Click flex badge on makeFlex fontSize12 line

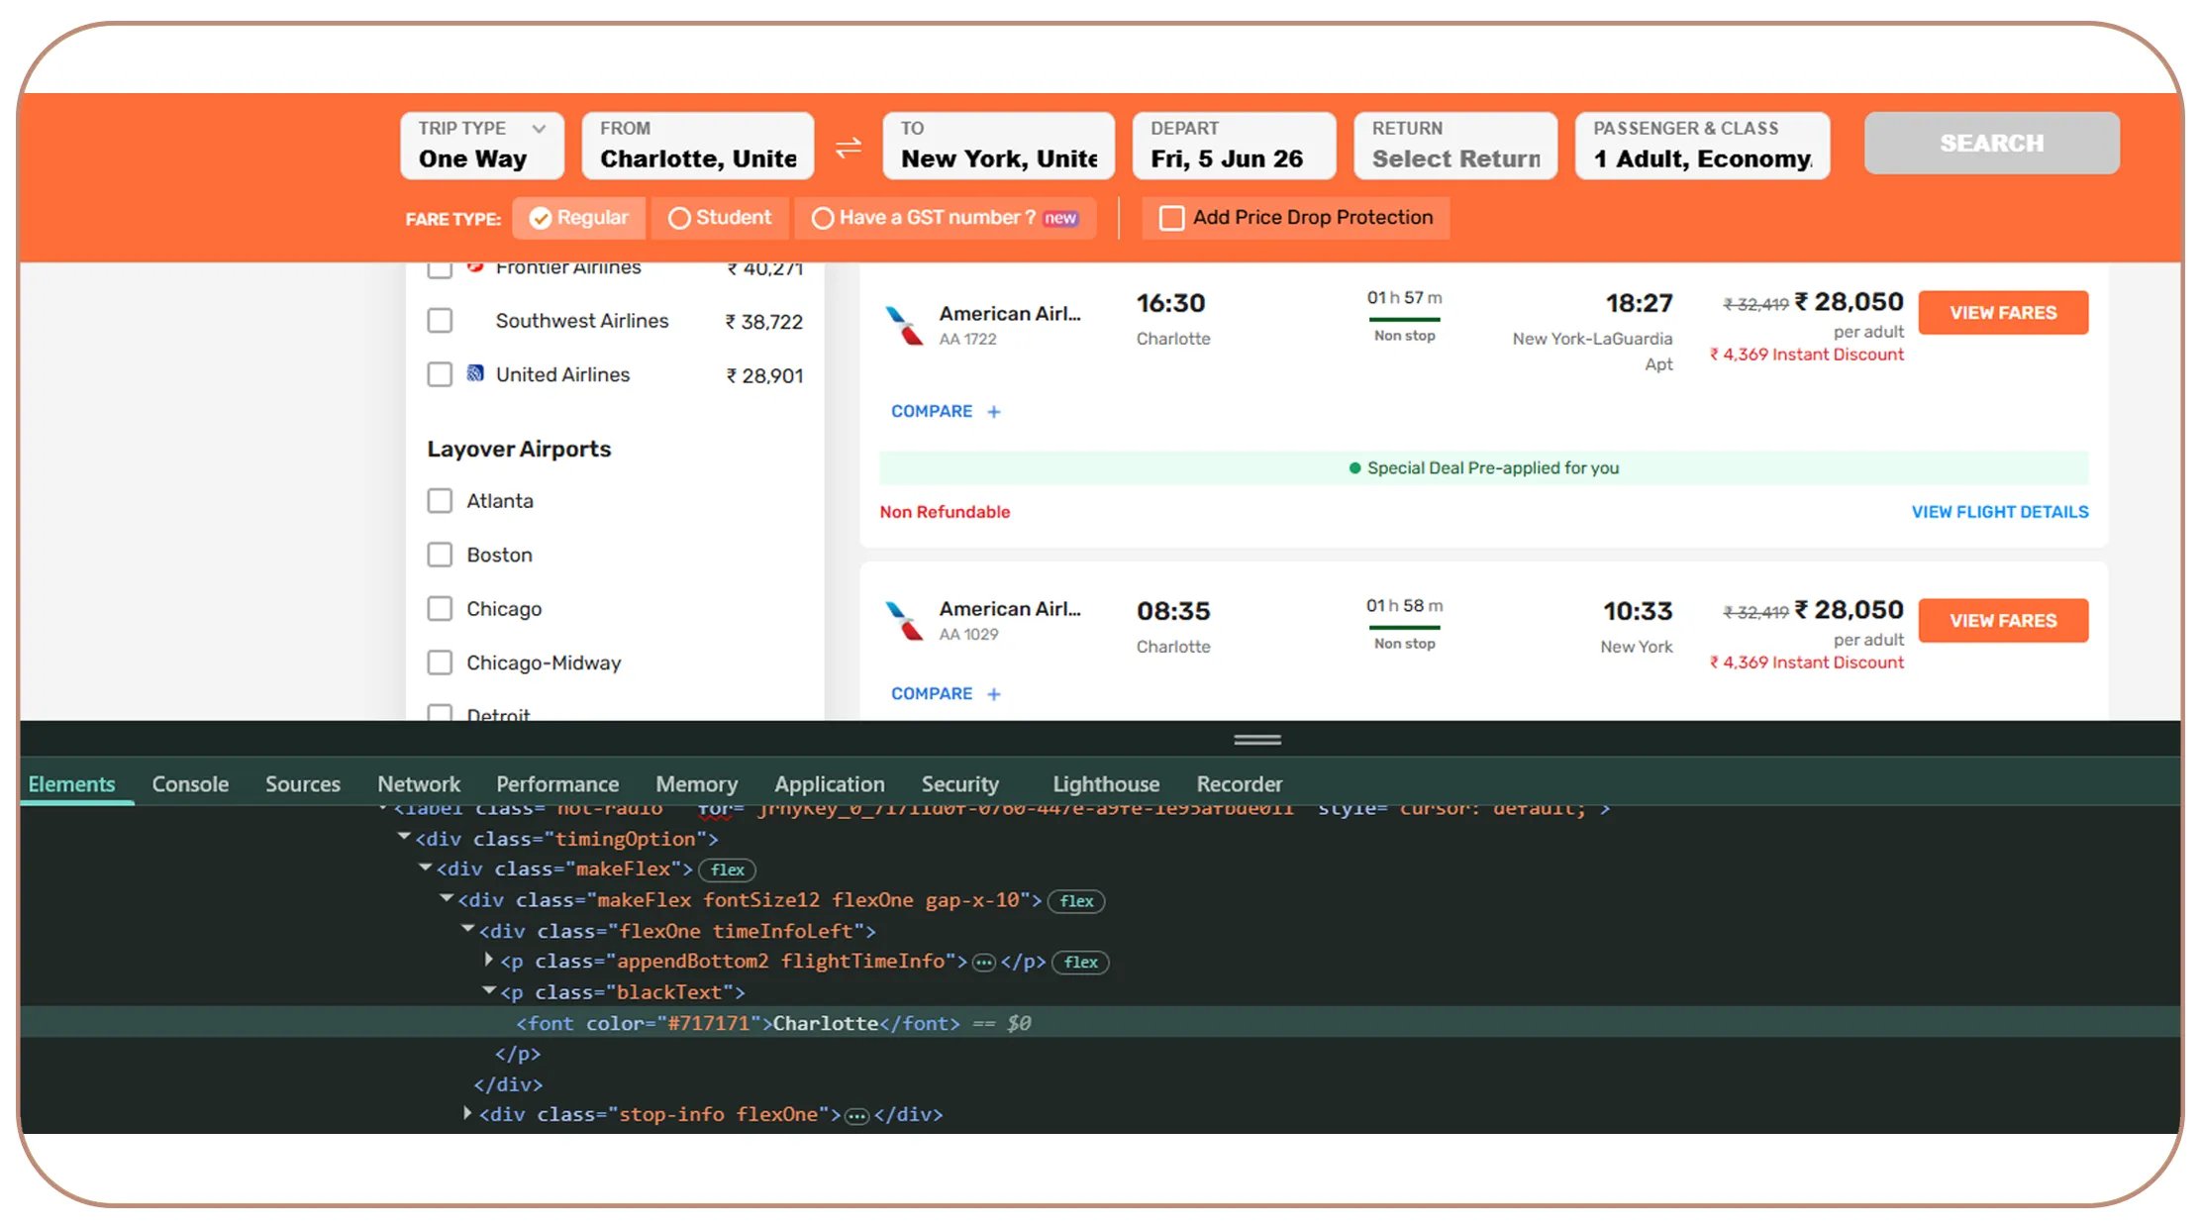coord(1076,902)
